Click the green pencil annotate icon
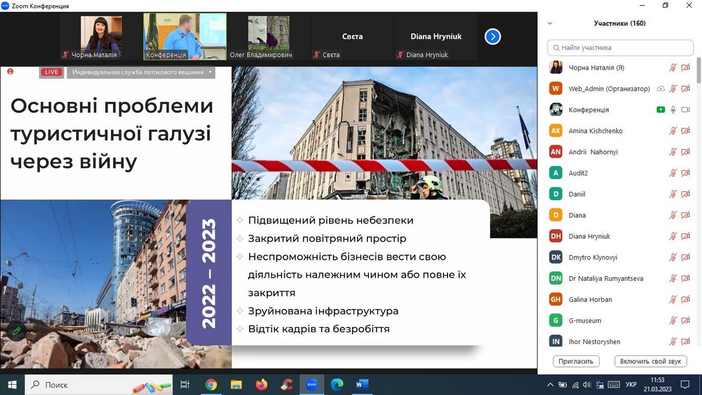 (17, 331)
